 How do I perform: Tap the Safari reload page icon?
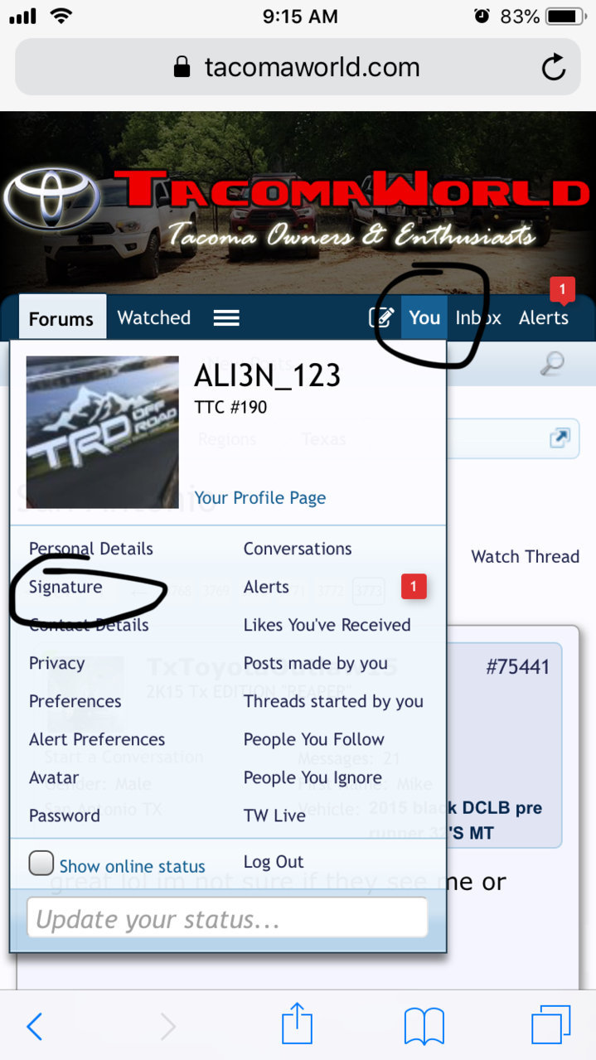click(553, 67)
